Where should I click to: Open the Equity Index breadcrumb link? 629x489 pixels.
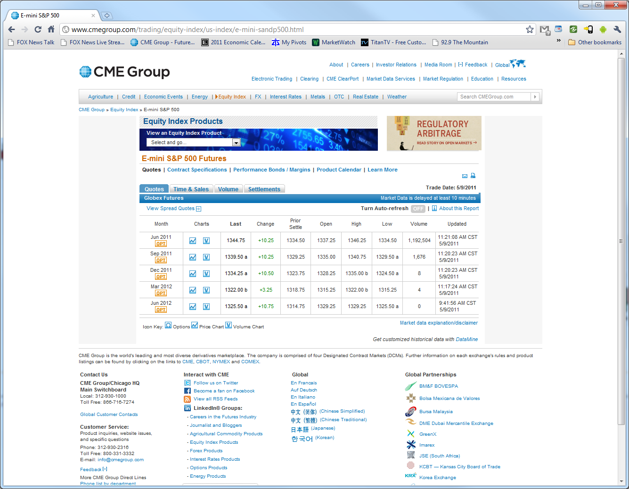[x=124, y=110]
